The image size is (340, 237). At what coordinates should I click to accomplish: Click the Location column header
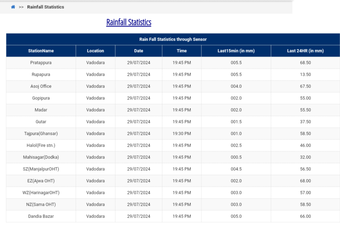96,51
